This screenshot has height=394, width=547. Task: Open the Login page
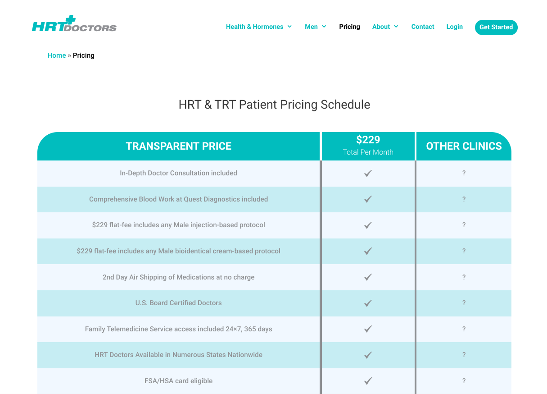pos(454,27)
